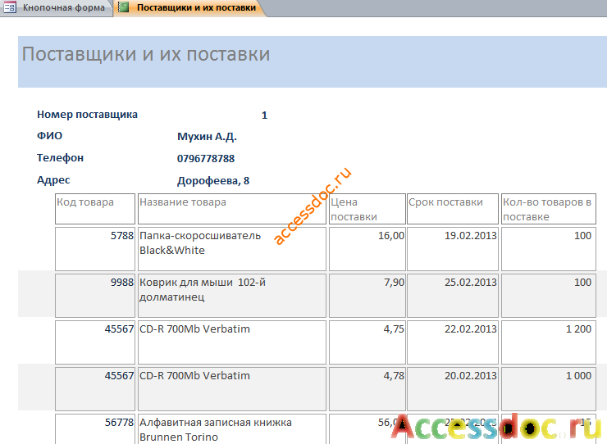Viewport: 607px width, 444px height.
Task: Click the Название товара column header
Action: pyautogui.click(x=232, y=209)
